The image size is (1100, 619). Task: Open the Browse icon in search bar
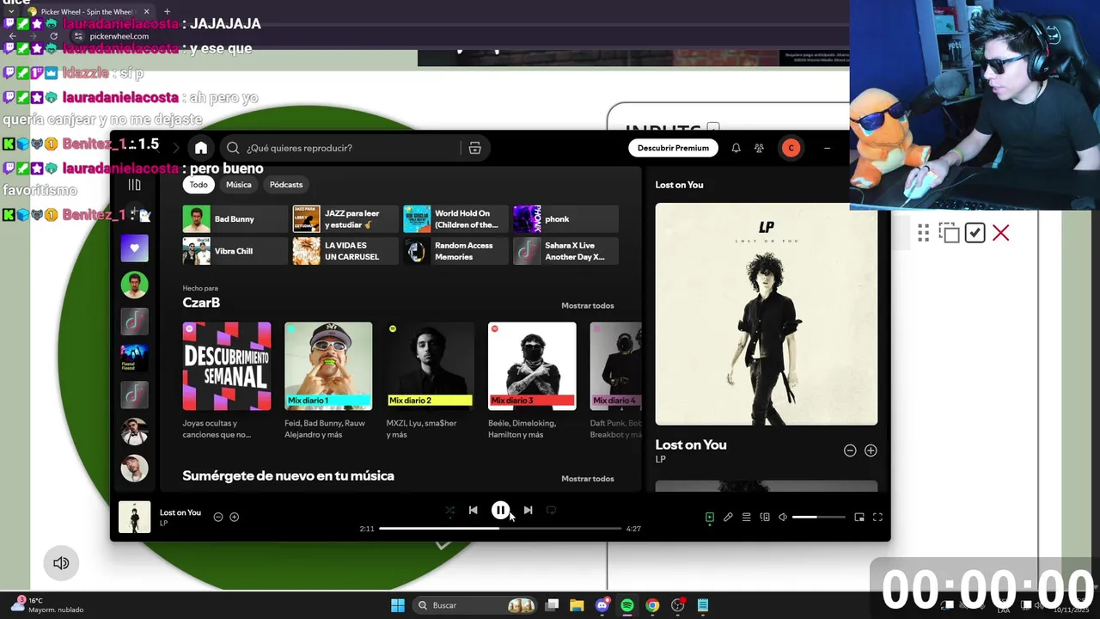pyautogui.click(x=474, y=148)
